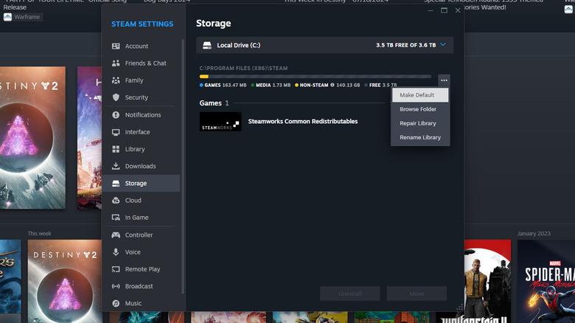The width and height of the screenshot is (575, 323).
Task: Click the C:\PROGRAM FILES (X86)\STEAM path
Action: point(243,69)
